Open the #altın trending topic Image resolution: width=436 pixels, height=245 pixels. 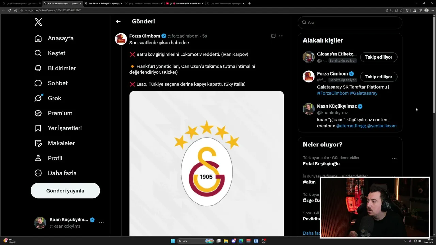click(309, 182)
